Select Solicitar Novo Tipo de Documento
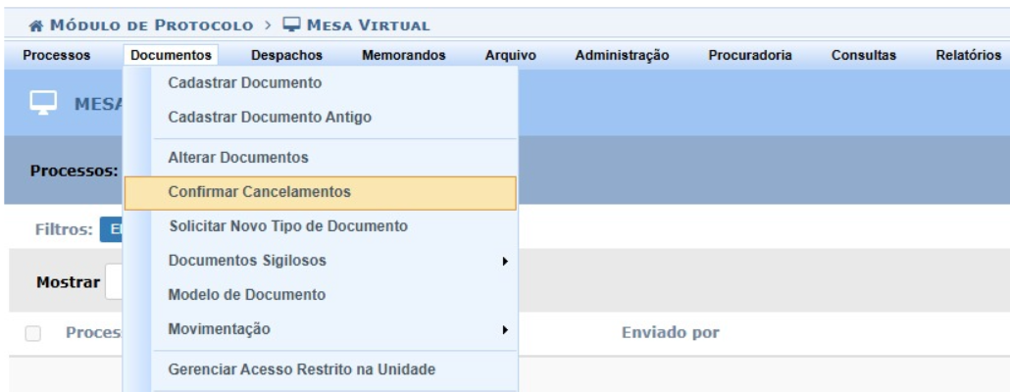1010x392 pixels. tap(287, 227)
